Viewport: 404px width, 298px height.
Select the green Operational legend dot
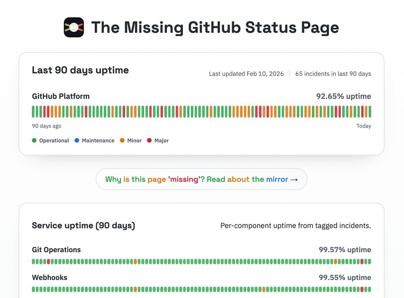coord(34,140)
